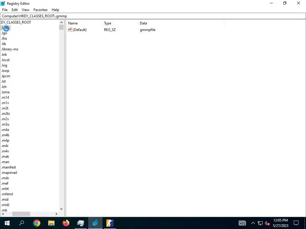Select the .library-ms registry key
The height and width of the screenshot is (229, 306).
10,49
